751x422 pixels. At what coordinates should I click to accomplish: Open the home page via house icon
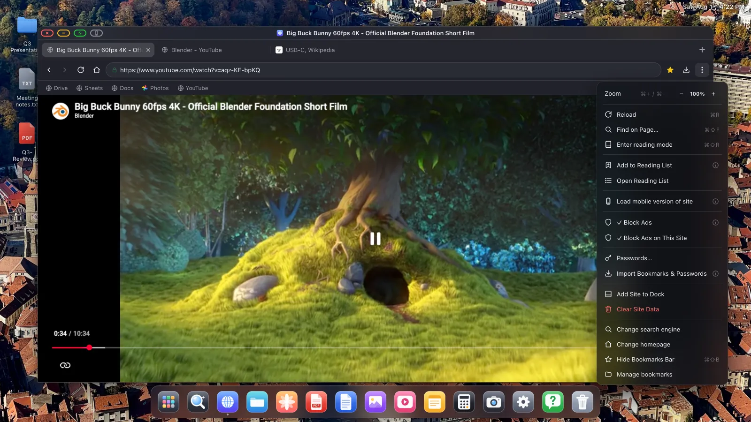(97, 70)
